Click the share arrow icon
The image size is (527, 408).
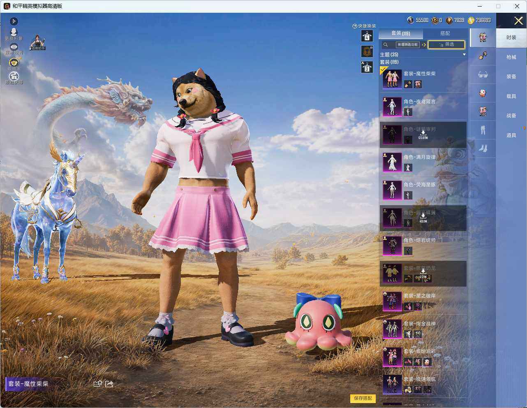[x=109, y=384]
